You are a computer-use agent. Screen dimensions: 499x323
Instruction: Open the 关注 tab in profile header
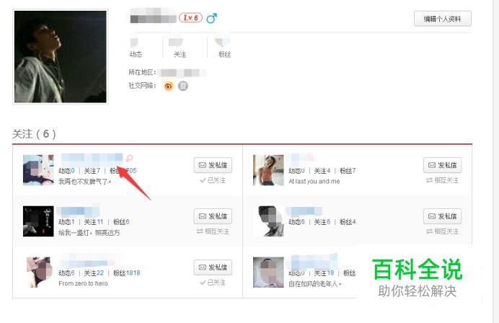180,48
